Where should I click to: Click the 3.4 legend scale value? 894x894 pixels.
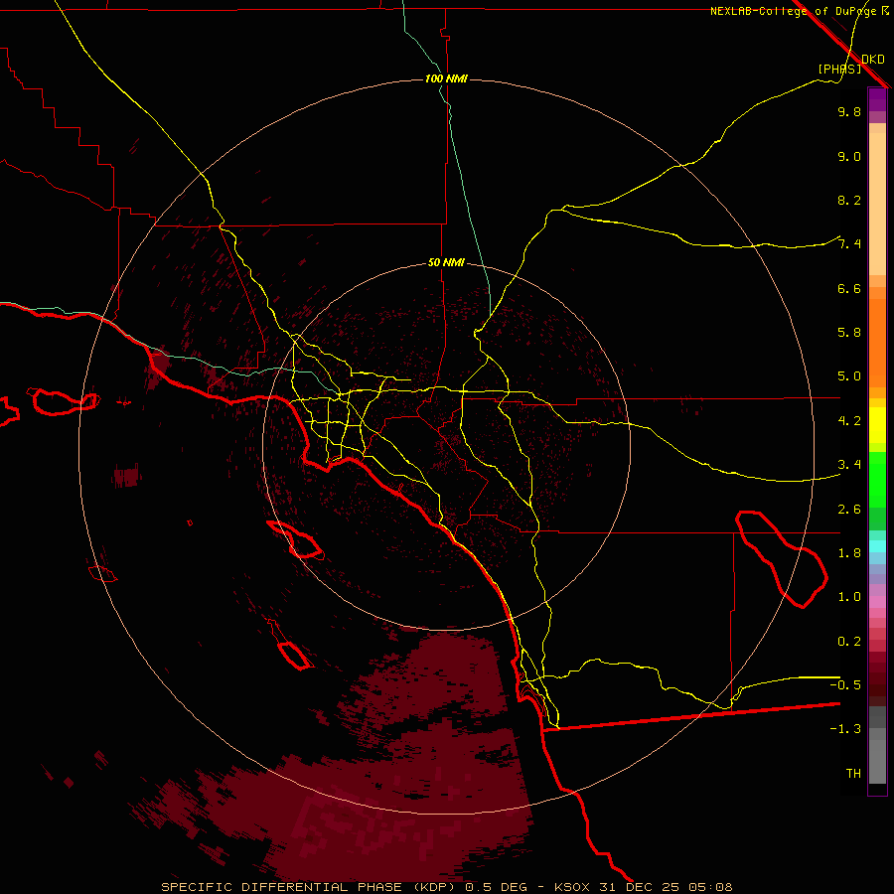[849, 465]
